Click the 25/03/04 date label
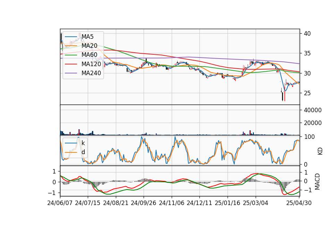The height and width of the screenshot is (239, 333). (x=256, y=203)
